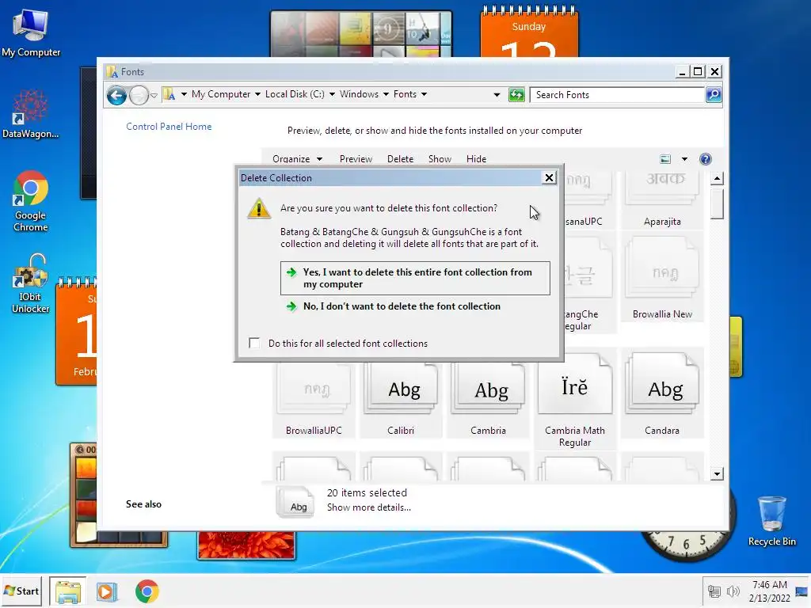Open the Windows breadcrumb dropdown arrow

pos(386,94)
